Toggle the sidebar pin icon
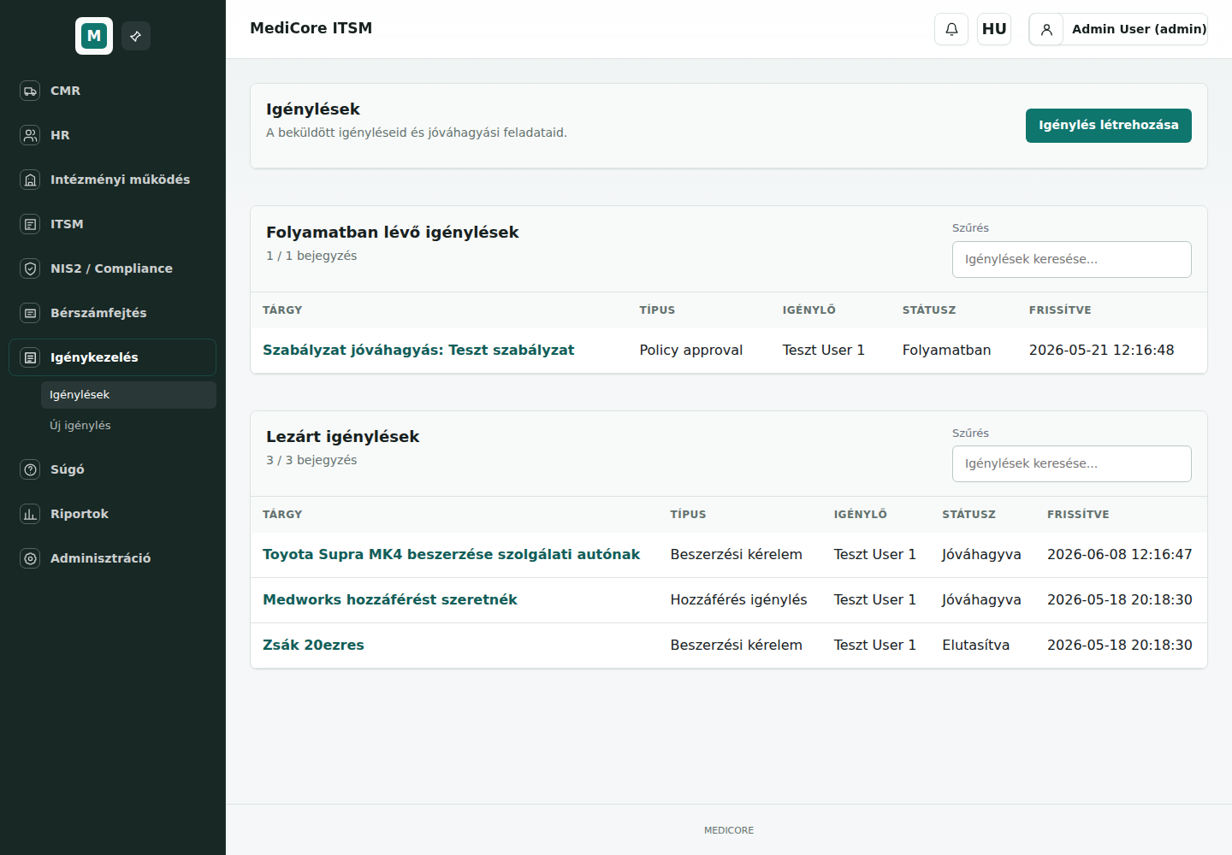This screenshot has height=855, width=1232. pyautogui.click(x=136, y=36)
